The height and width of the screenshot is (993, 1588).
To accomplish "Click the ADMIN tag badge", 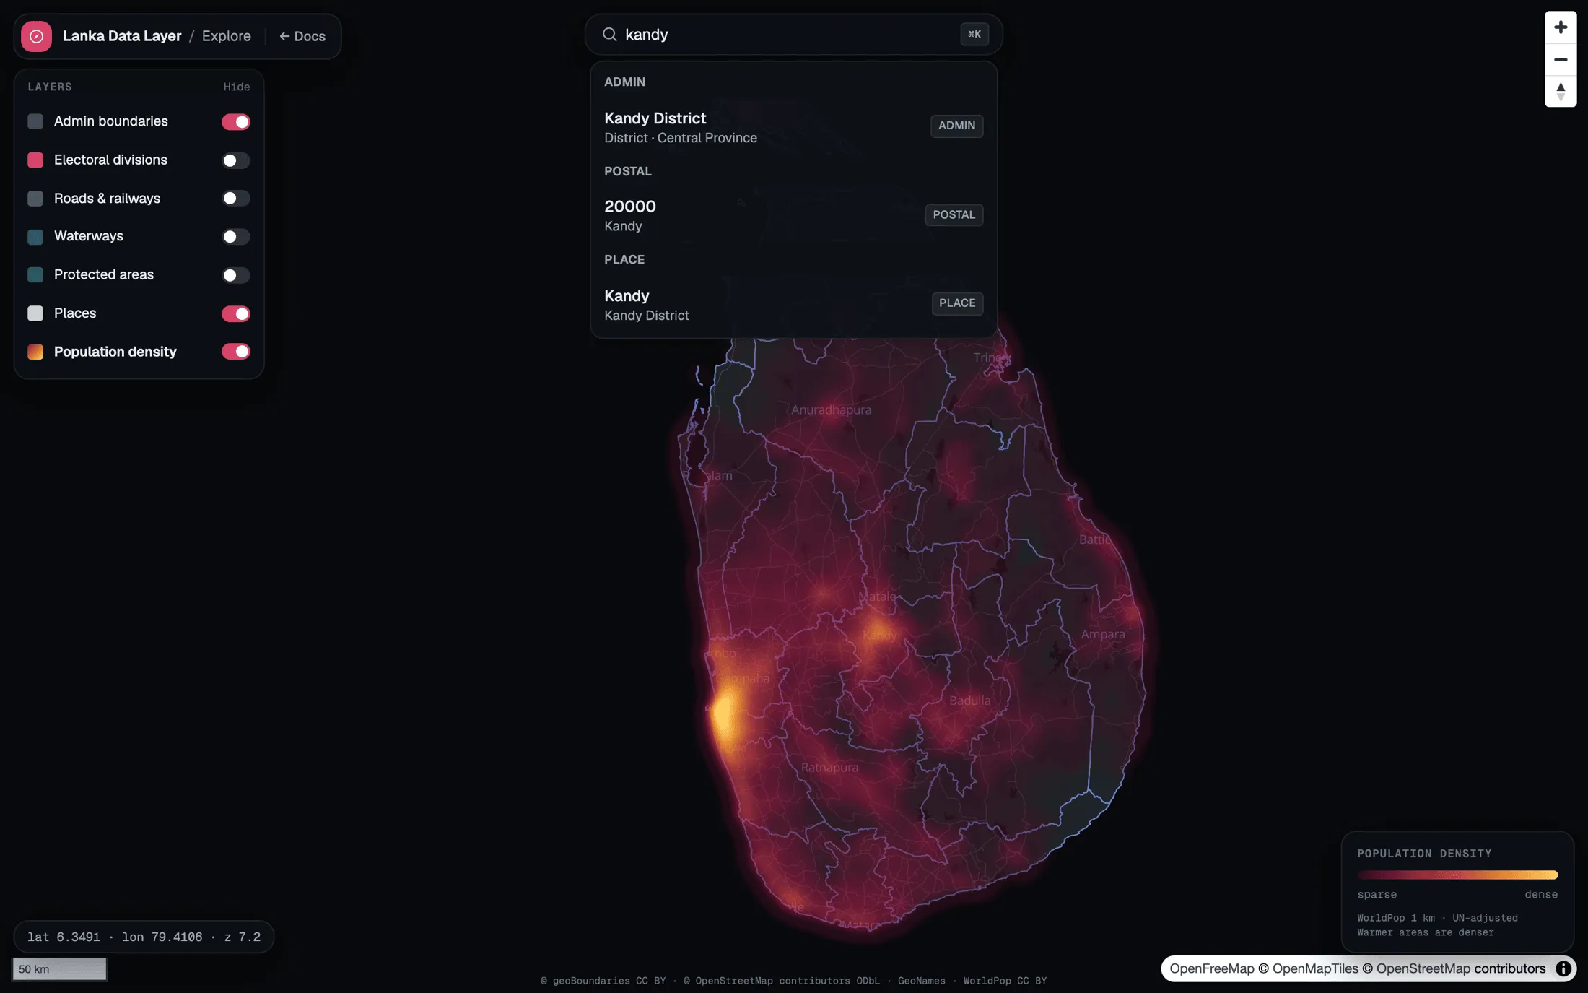I will tap(956, 126).
